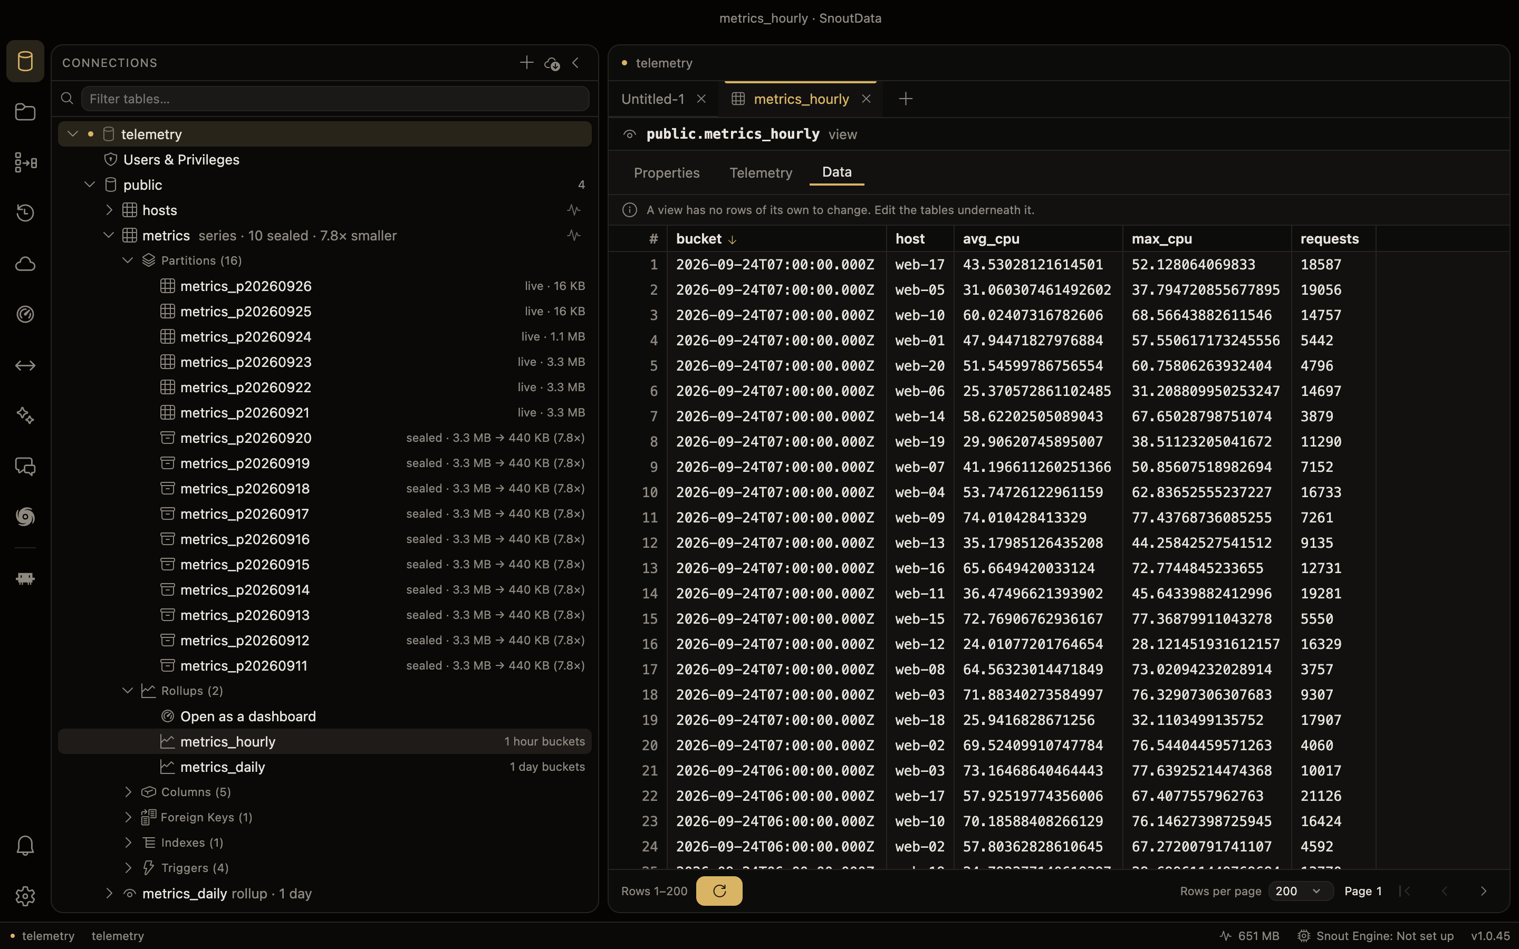Image resolution: width=1519 pixels, height=949 pixels.
Task: Click the activity pulse icon for metrics
Action: coord(574,235)
